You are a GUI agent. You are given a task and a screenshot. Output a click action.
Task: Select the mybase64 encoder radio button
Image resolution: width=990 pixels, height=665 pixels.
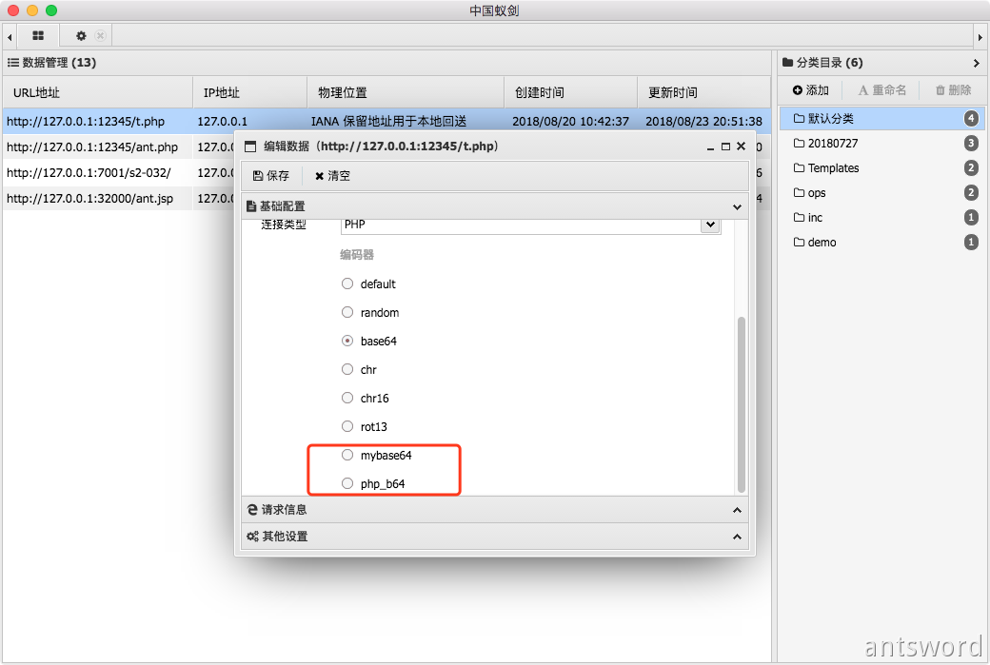pos(347,455)
